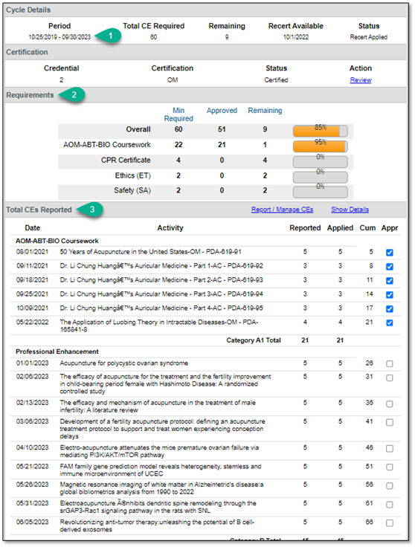The height and width of the screenshot is (547, 415).
Task: Click the AOM-ABT-BIO Coursework 95% progress bar
Action: coord(320,146)
